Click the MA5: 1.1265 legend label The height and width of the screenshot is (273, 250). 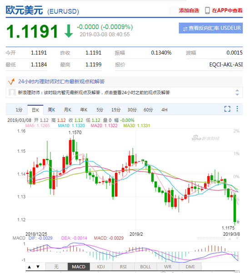(38, 126)
